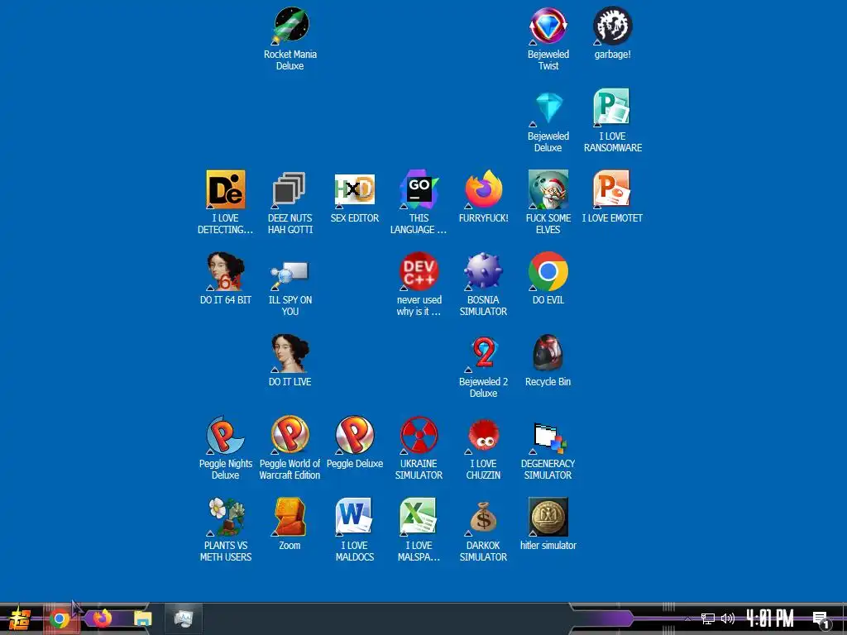Image resolution: width=847 pixels, height=635 pixels.
Task: Open Firefox from the taskbar
Action: point(102,618)
